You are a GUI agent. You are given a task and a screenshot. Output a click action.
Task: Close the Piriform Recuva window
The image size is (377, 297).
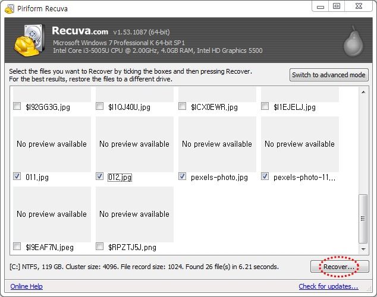click(x=359, y=7)
